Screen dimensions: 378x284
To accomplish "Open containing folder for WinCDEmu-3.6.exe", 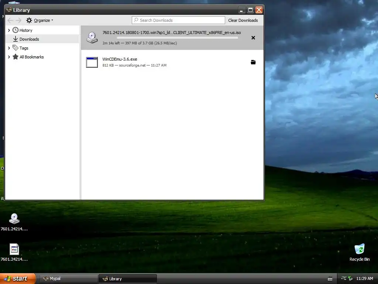I will (x=253, y=62).
